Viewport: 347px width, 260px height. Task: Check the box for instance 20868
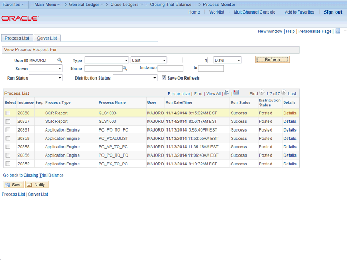coord(8,113)
